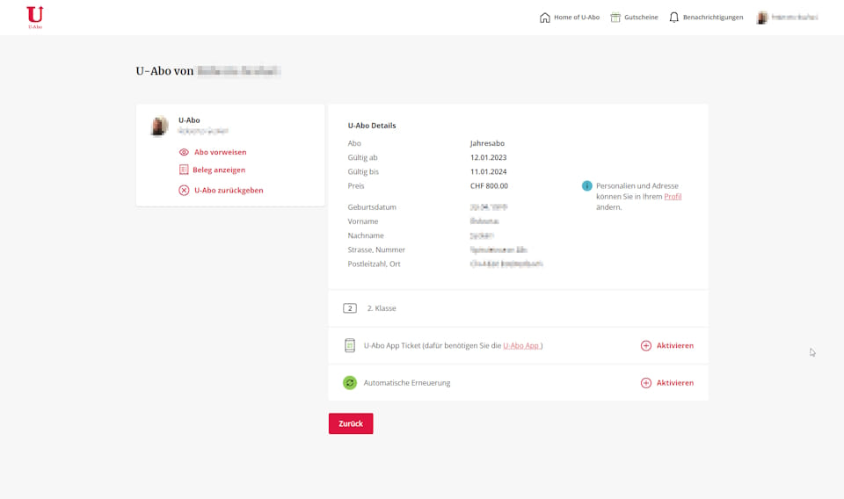
Task: Click the gift voucher icon for Gutscheine
Action: pyautogui.click(x=615, y=18)
